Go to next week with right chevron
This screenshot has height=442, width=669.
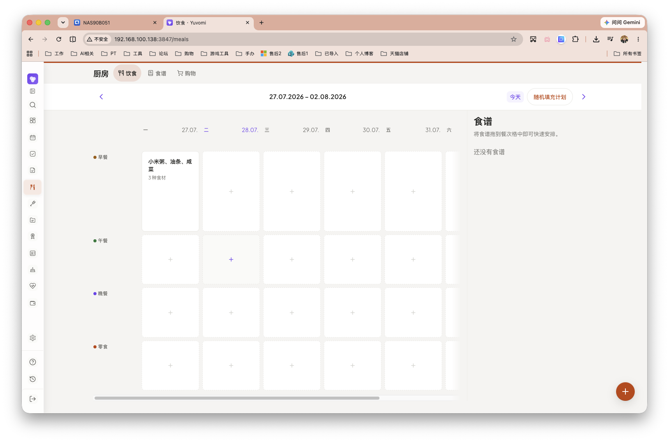[583, 97]
